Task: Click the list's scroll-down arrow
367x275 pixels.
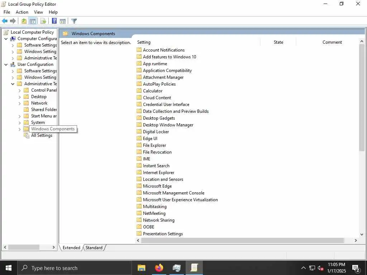Action: pyautogui.click(x=362, y=234)
